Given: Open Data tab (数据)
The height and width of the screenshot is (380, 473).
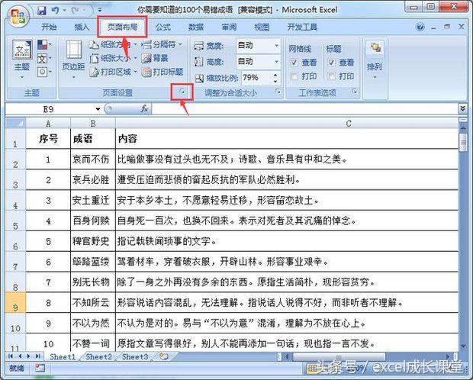Looking at the screenshot, I should click(196, 27).
